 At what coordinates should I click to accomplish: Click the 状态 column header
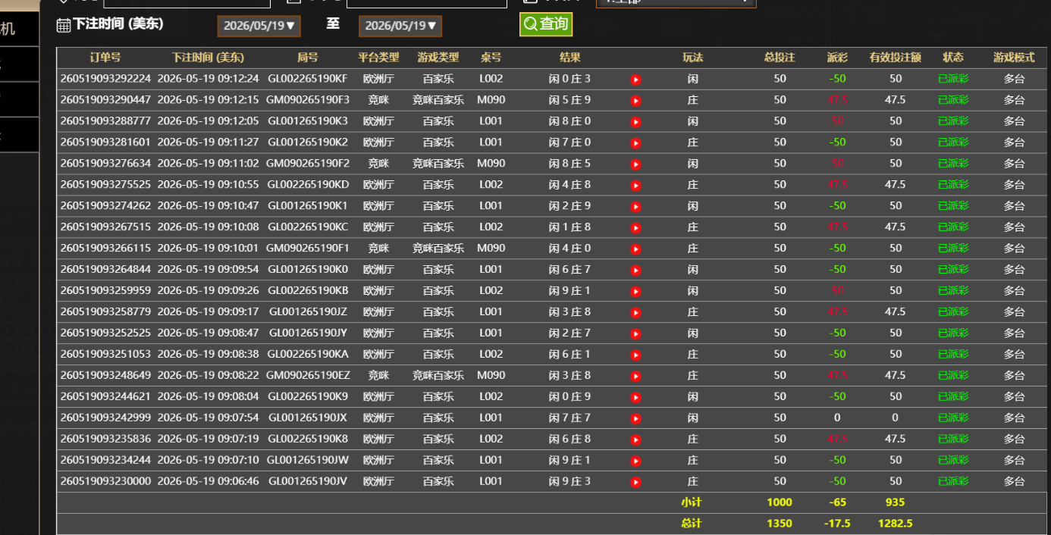click(953, 58)
